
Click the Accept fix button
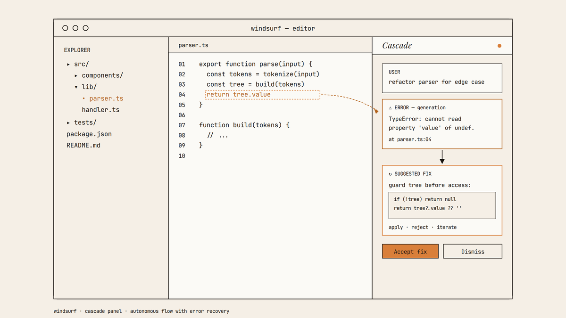point(410,251)
